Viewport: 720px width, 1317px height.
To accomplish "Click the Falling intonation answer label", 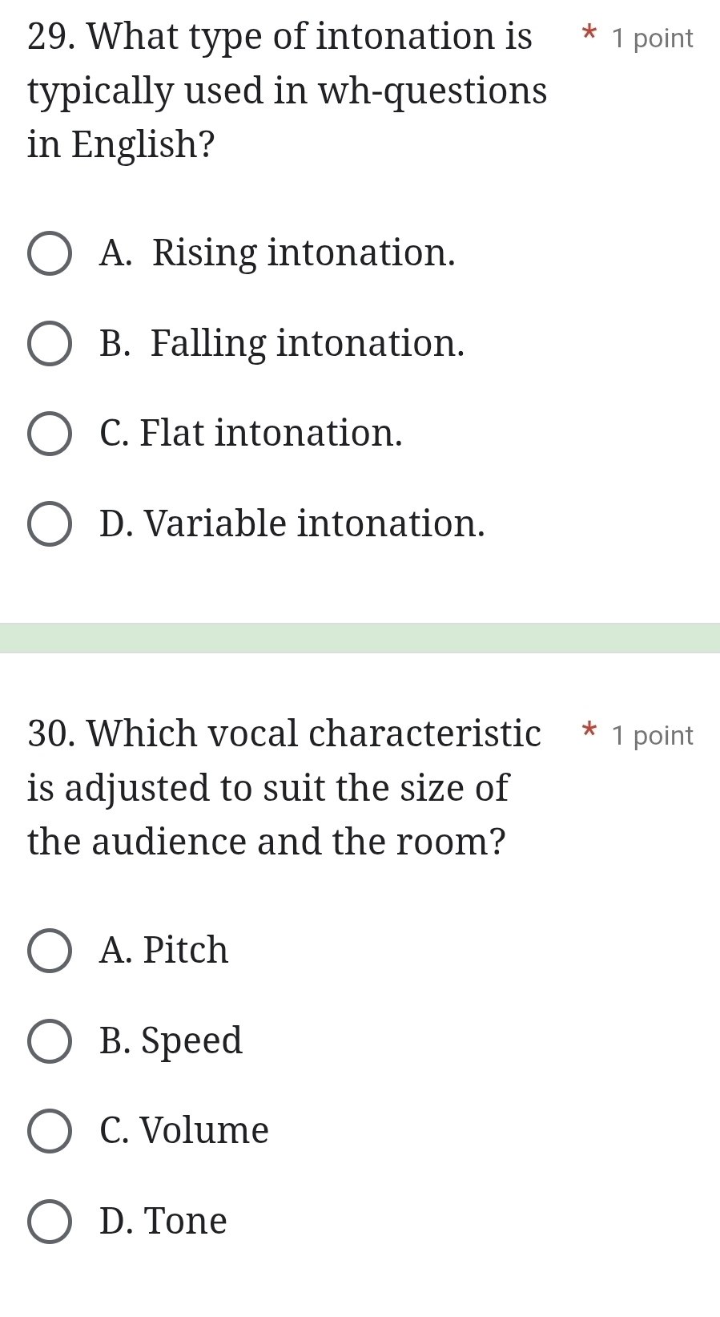I will (x=280, y=344).
